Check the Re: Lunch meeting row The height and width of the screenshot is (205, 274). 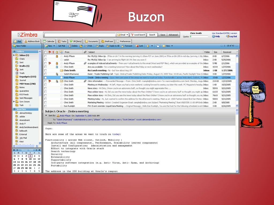(45, 70)
